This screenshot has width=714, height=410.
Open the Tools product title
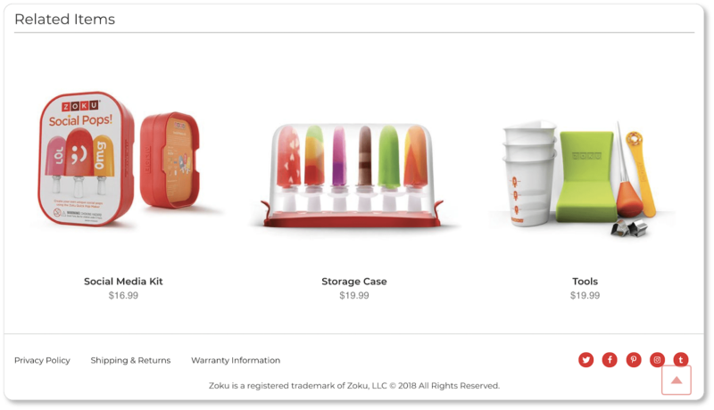click(585, 282)
